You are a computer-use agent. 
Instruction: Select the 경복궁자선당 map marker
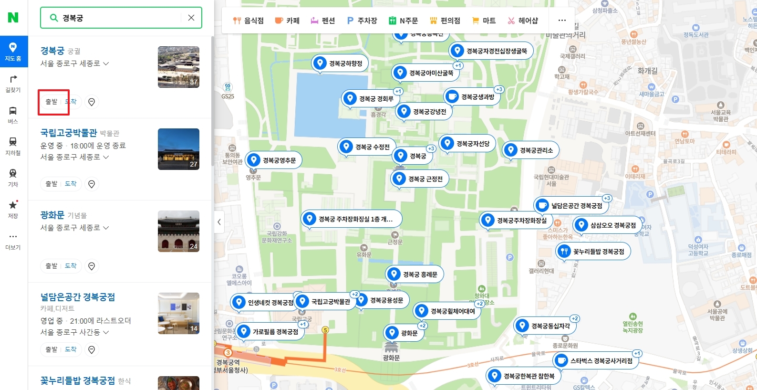(x=467, y=143)
